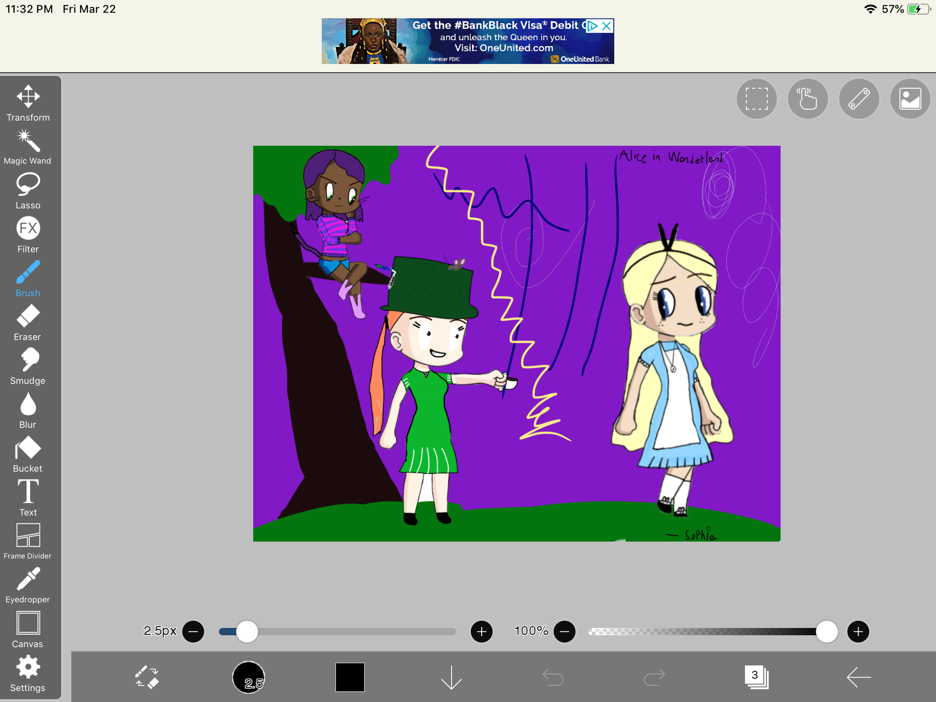Open the OneUnited Bank ad banner
This screenshot has height=702, width=936.
tap(468, 41)
